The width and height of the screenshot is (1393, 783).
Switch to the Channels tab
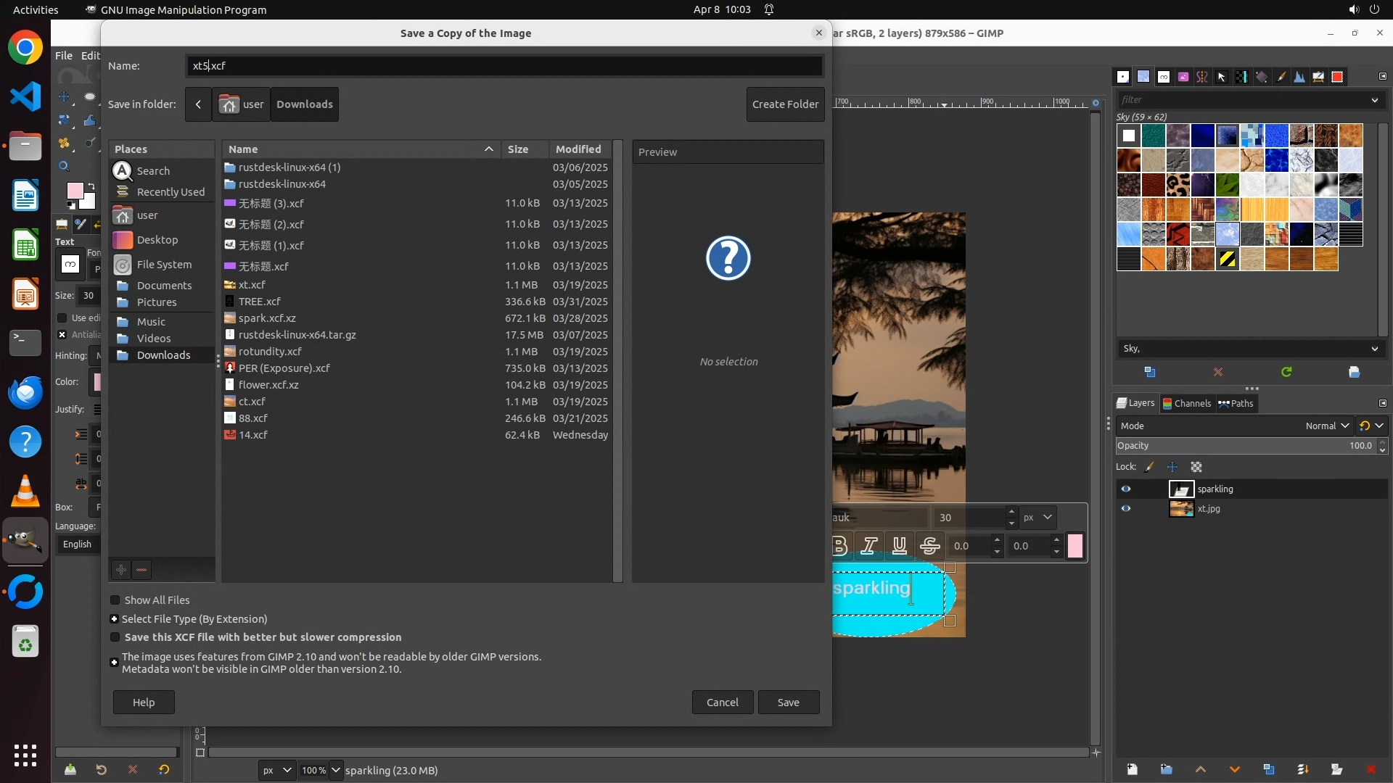[x=1187, y=403]
